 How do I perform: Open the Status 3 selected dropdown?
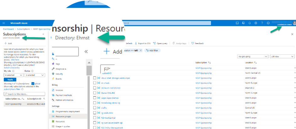click(x=35, y=75)
